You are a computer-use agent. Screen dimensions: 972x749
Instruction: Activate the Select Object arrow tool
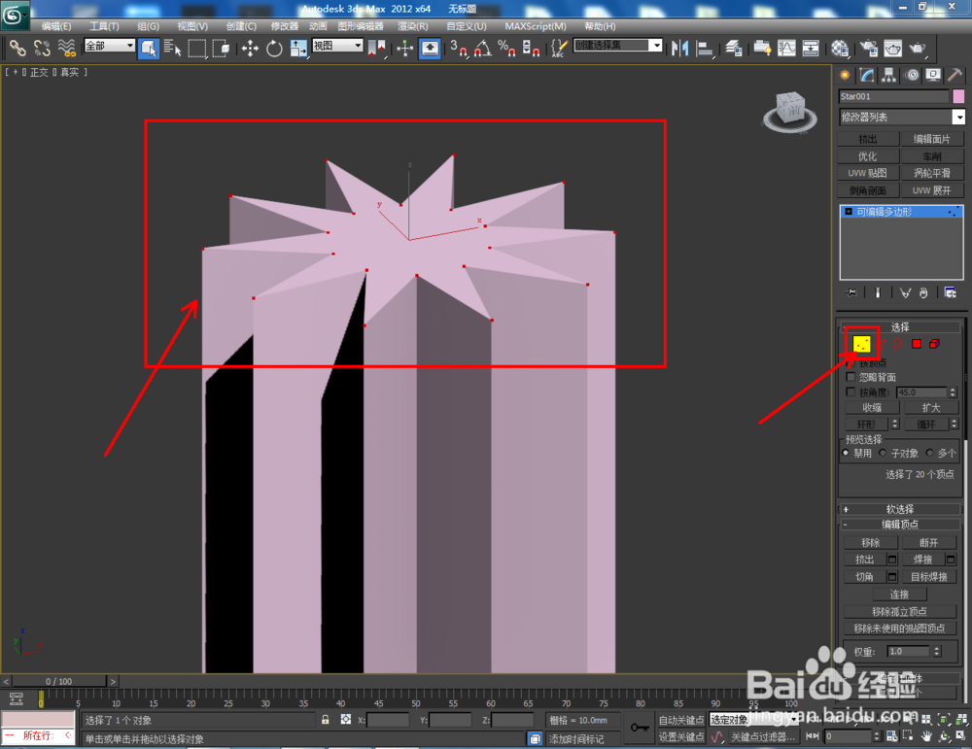[149, 48]
